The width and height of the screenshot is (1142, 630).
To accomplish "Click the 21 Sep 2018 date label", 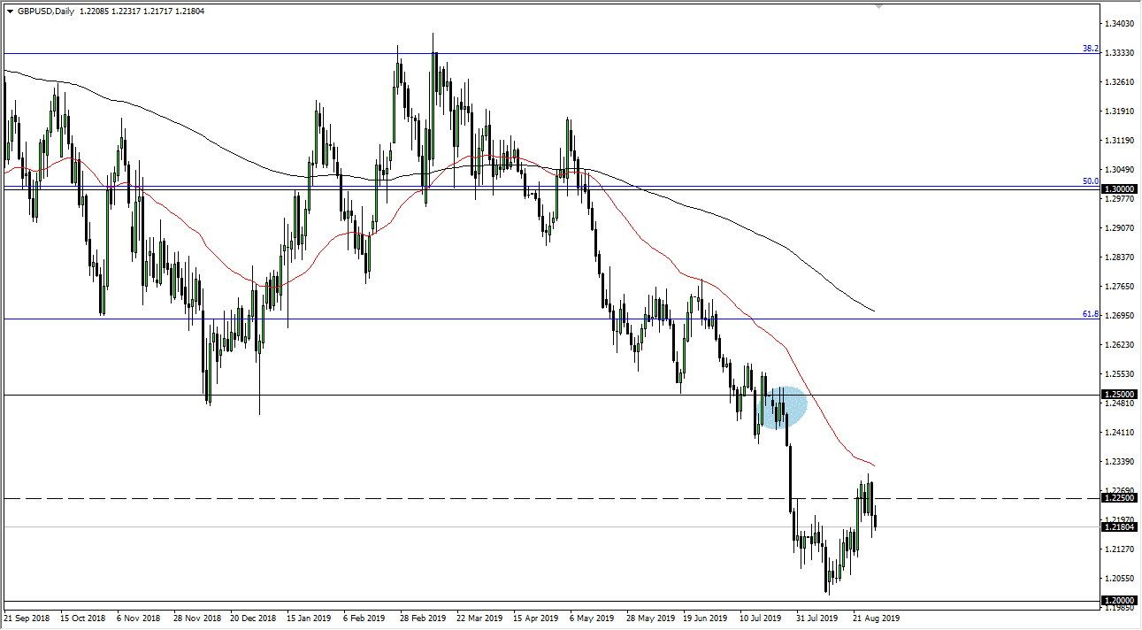I will pyautogui.click(x=27, y=619).
